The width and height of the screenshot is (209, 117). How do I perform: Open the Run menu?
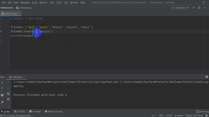tap(52, 3)
